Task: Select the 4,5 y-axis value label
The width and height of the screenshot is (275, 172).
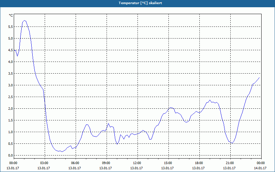Action: tap(10, 50)
